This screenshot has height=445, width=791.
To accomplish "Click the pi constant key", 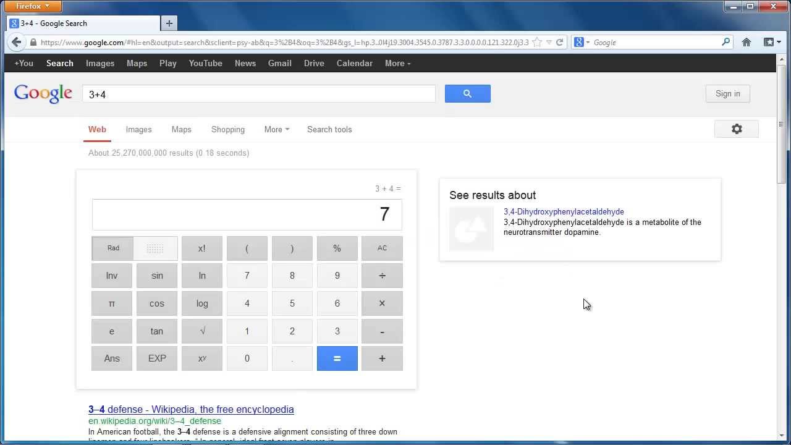I will point(112,303).
